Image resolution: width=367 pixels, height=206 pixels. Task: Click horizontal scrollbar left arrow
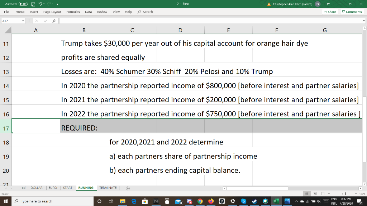tap(225, 188)
